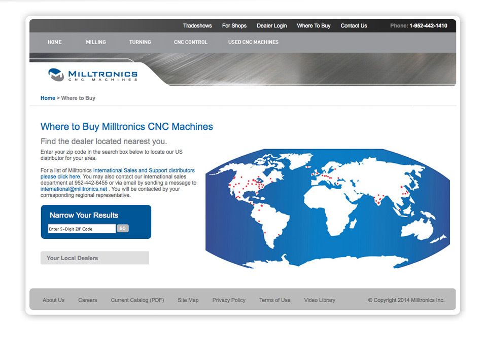The height and width of the screenshot is (355, 487).
Task: Click 'Where to Buy Milltronics CNC Machines' heading
Action: tap(127, 126)
